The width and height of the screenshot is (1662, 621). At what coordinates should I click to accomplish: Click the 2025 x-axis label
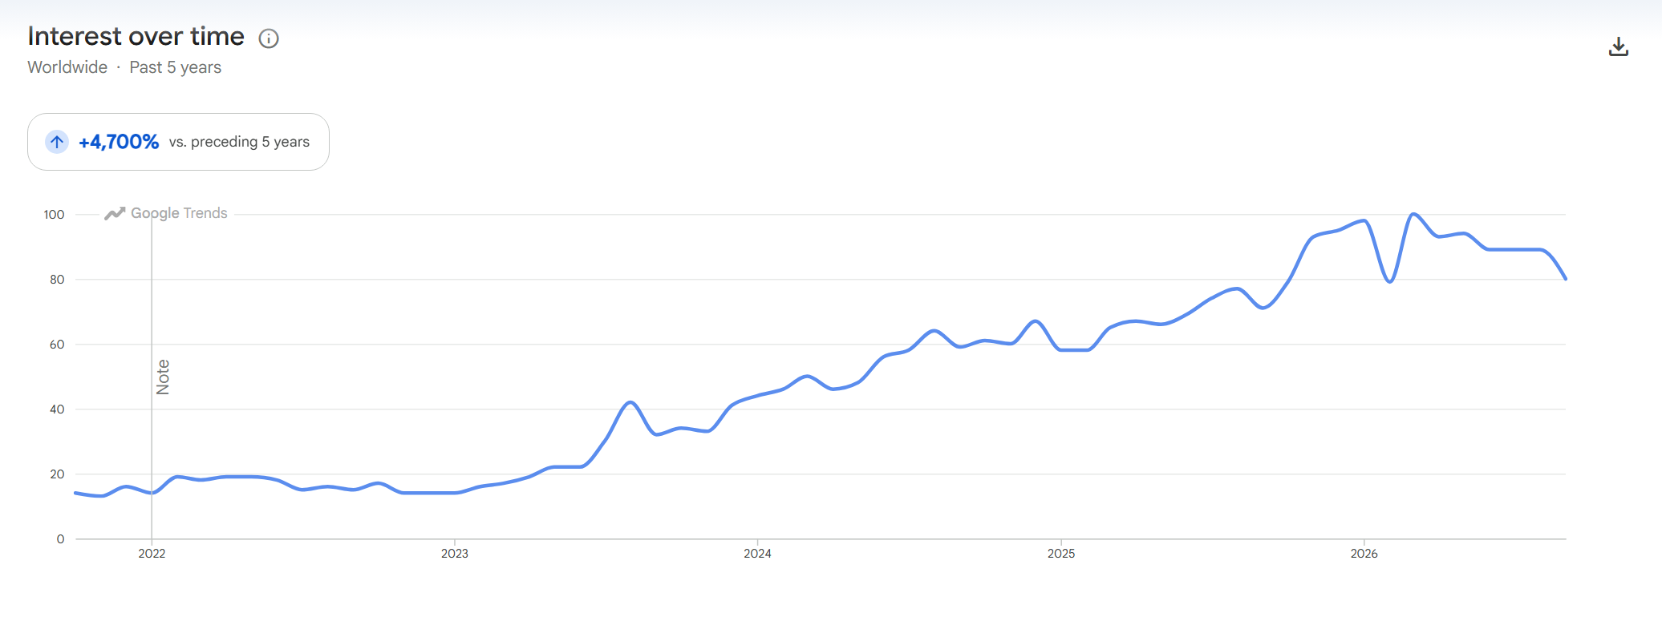[x=1061, y=554]
